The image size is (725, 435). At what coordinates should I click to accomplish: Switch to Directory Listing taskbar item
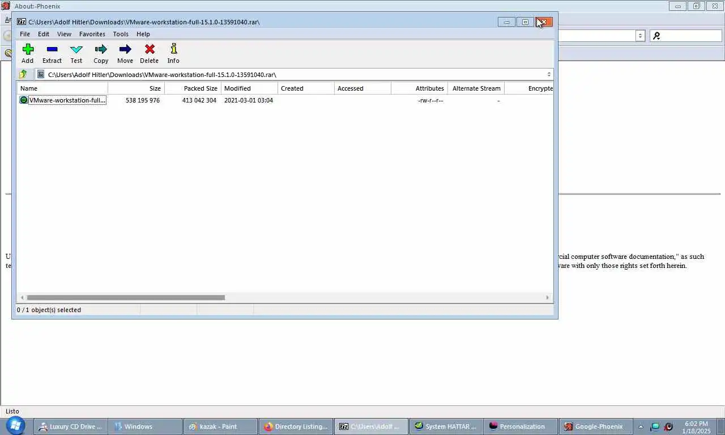pyautogui.click(x=296, y=427)
